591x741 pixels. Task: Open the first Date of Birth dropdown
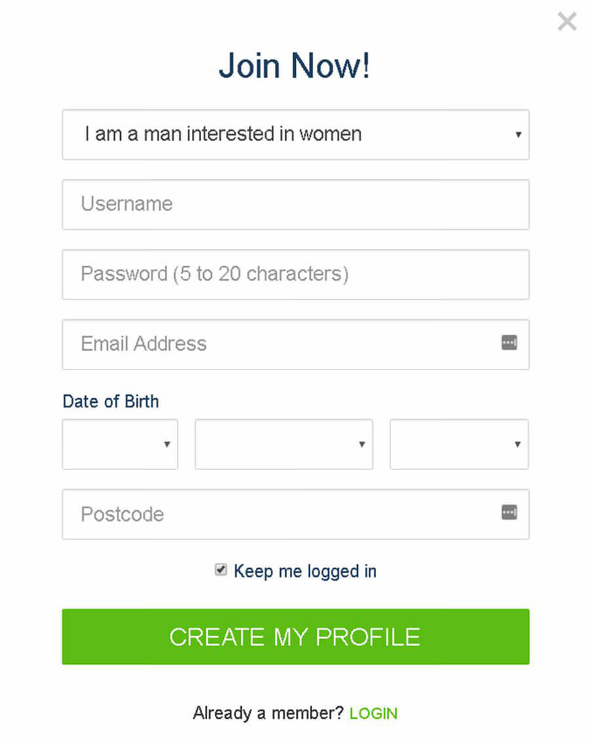(120, 445)
